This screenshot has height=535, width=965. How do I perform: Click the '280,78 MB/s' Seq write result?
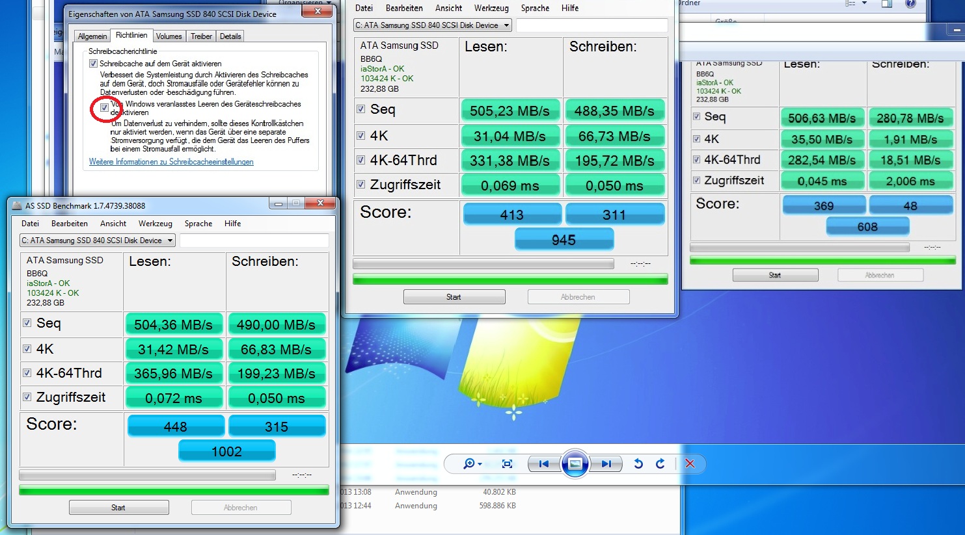(x=910, y=118)
